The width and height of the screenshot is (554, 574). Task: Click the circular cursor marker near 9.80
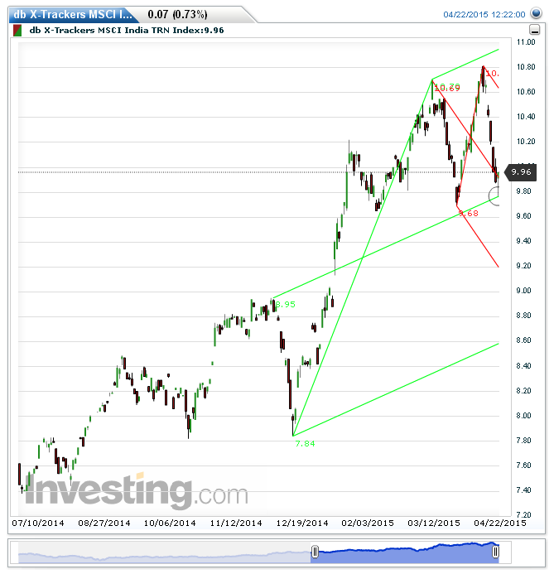(x=494, y=195)
